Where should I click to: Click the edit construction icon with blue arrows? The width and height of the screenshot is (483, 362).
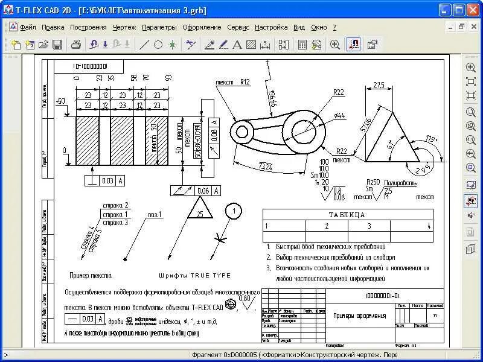191,45
